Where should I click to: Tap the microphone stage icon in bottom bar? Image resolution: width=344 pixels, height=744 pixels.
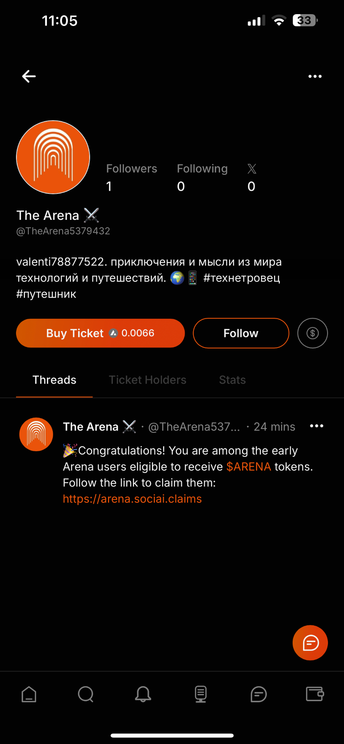click(201, 694)
